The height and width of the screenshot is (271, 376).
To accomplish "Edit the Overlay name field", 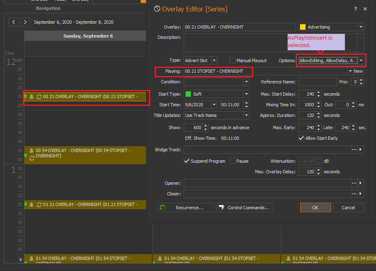I will click(x=240, y=27).
